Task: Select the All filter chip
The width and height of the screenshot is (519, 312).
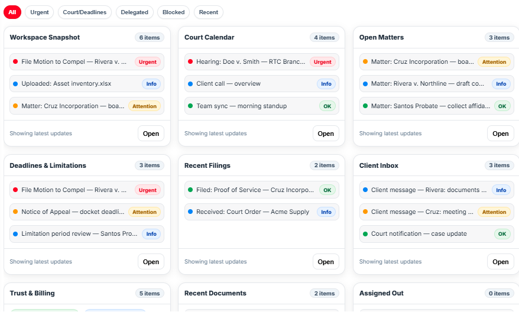Action: [12, 12]
